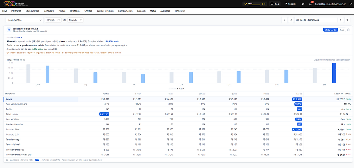Open the Sintético section
This screenshot has width=354, height=168.
88,11
